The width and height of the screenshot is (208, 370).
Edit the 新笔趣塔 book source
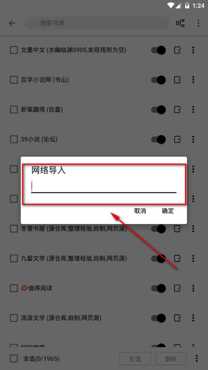[x=177, y=110]
